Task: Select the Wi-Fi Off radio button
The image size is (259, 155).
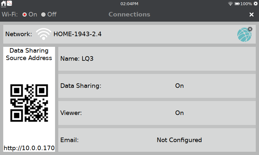Action: [43, 15]
